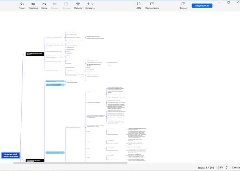The width and height of the screenshot is (240, 171).
Task: Select the bottom black Обоснование topic node
Action: point(34,160)
